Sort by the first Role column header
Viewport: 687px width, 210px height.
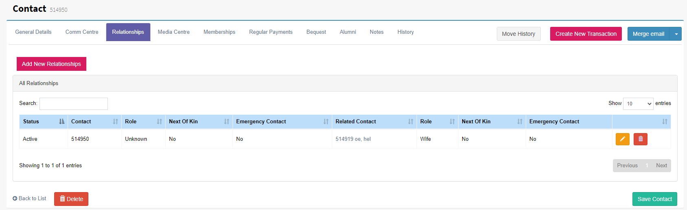pos(143,122)
